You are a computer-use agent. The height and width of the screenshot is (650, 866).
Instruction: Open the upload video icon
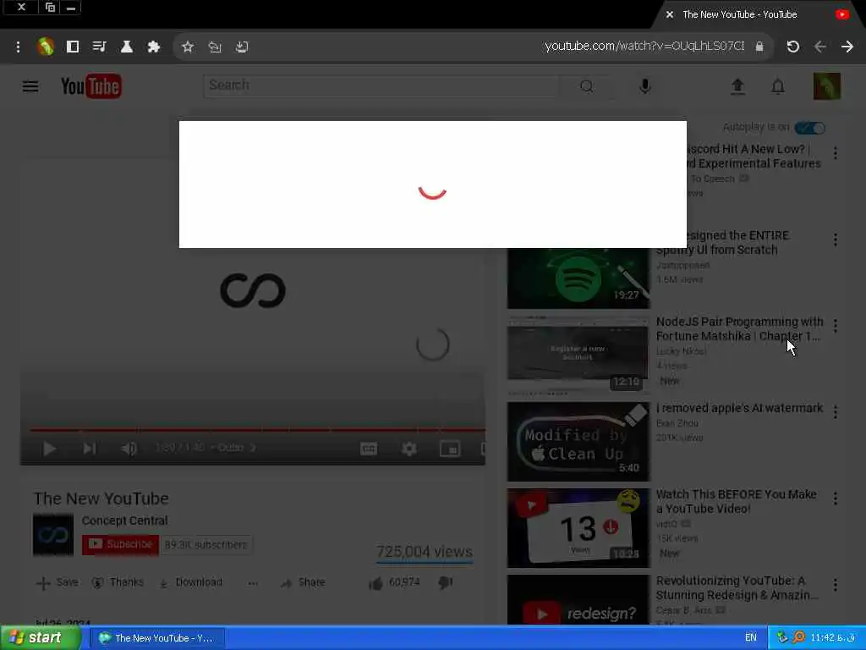coord(737,86)
